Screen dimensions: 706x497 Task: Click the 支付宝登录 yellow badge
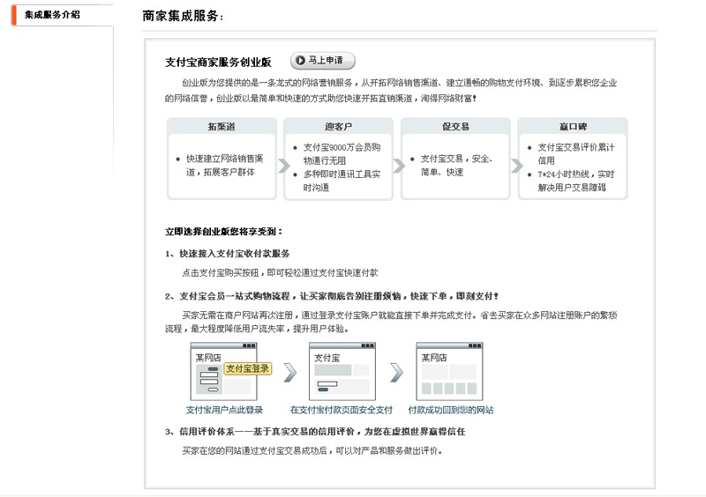[248, 369]
